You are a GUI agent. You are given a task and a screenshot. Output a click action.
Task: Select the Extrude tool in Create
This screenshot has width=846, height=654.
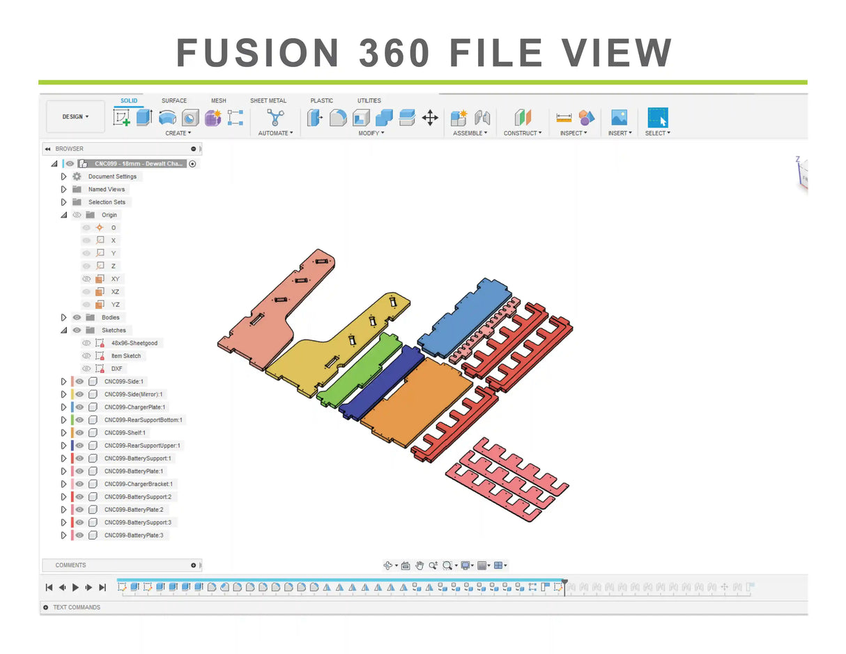(x=144, y=117)
